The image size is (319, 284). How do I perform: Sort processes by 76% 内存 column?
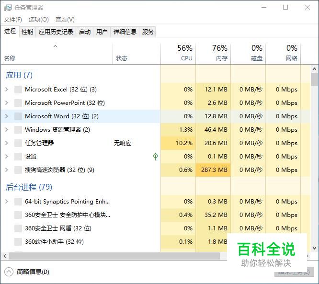(x=213, y=54)
